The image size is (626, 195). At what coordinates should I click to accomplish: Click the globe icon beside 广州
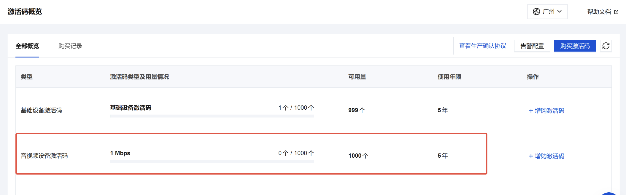click(x=536, y=12)
